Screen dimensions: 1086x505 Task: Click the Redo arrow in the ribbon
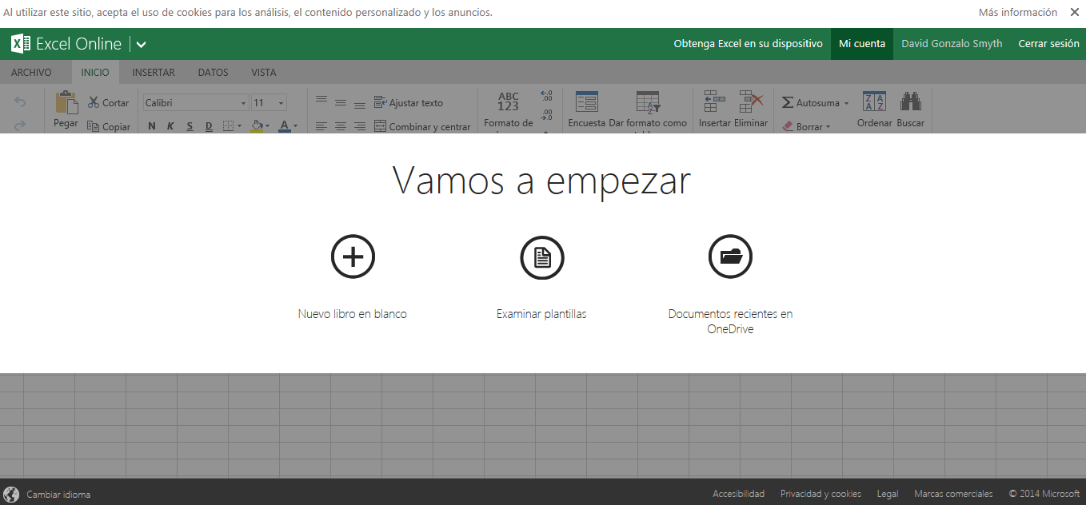pos(20,125)
